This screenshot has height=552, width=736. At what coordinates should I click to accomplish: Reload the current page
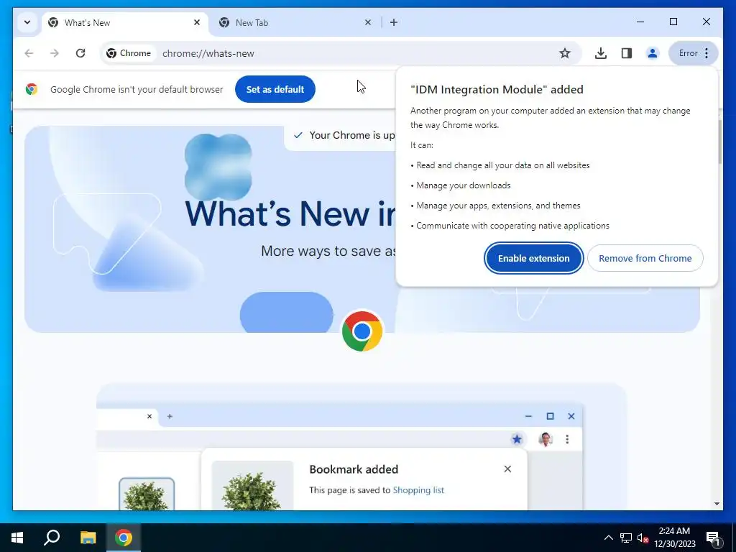click(x=80, y=53)
